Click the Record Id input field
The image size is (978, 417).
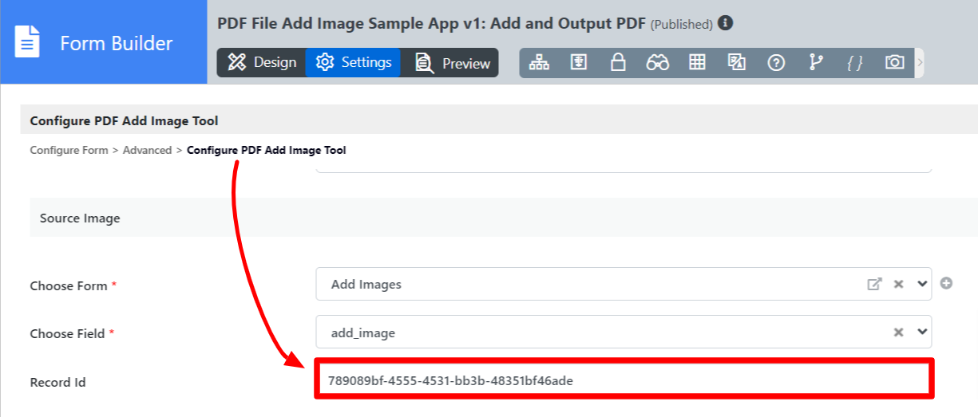(x=624, y=380)
